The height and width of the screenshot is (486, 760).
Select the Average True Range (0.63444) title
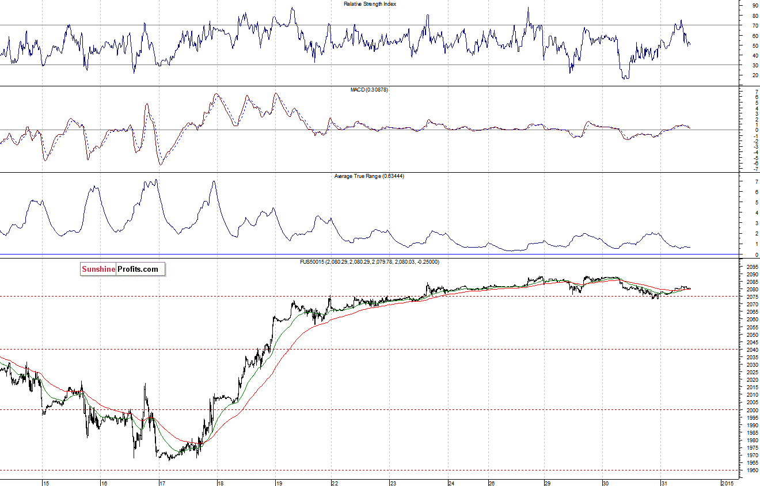point(369,176)
